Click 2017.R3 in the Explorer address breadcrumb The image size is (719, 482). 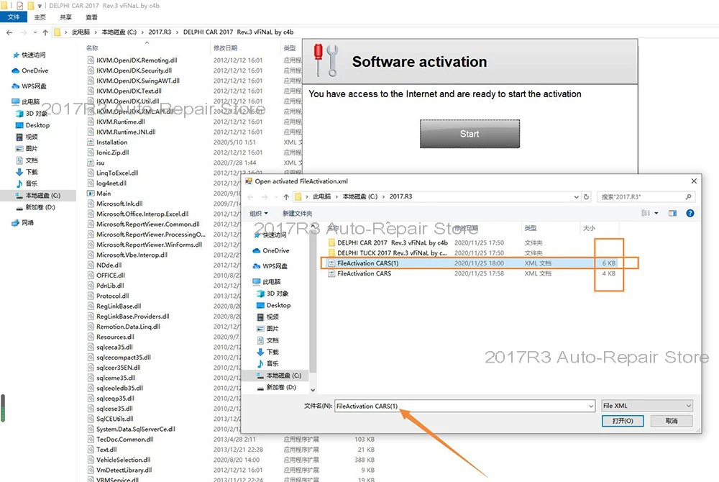(160, 32)
